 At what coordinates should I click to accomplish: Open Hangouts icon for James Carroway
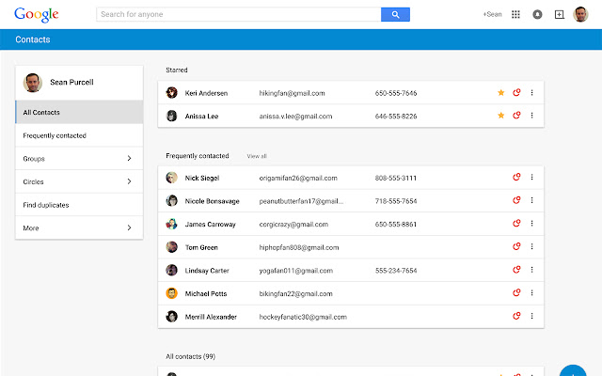pyautogui.click(x=516, y=224)
